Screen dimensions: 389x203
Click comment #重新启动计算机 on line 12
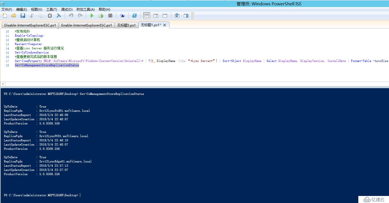(28, 40)
